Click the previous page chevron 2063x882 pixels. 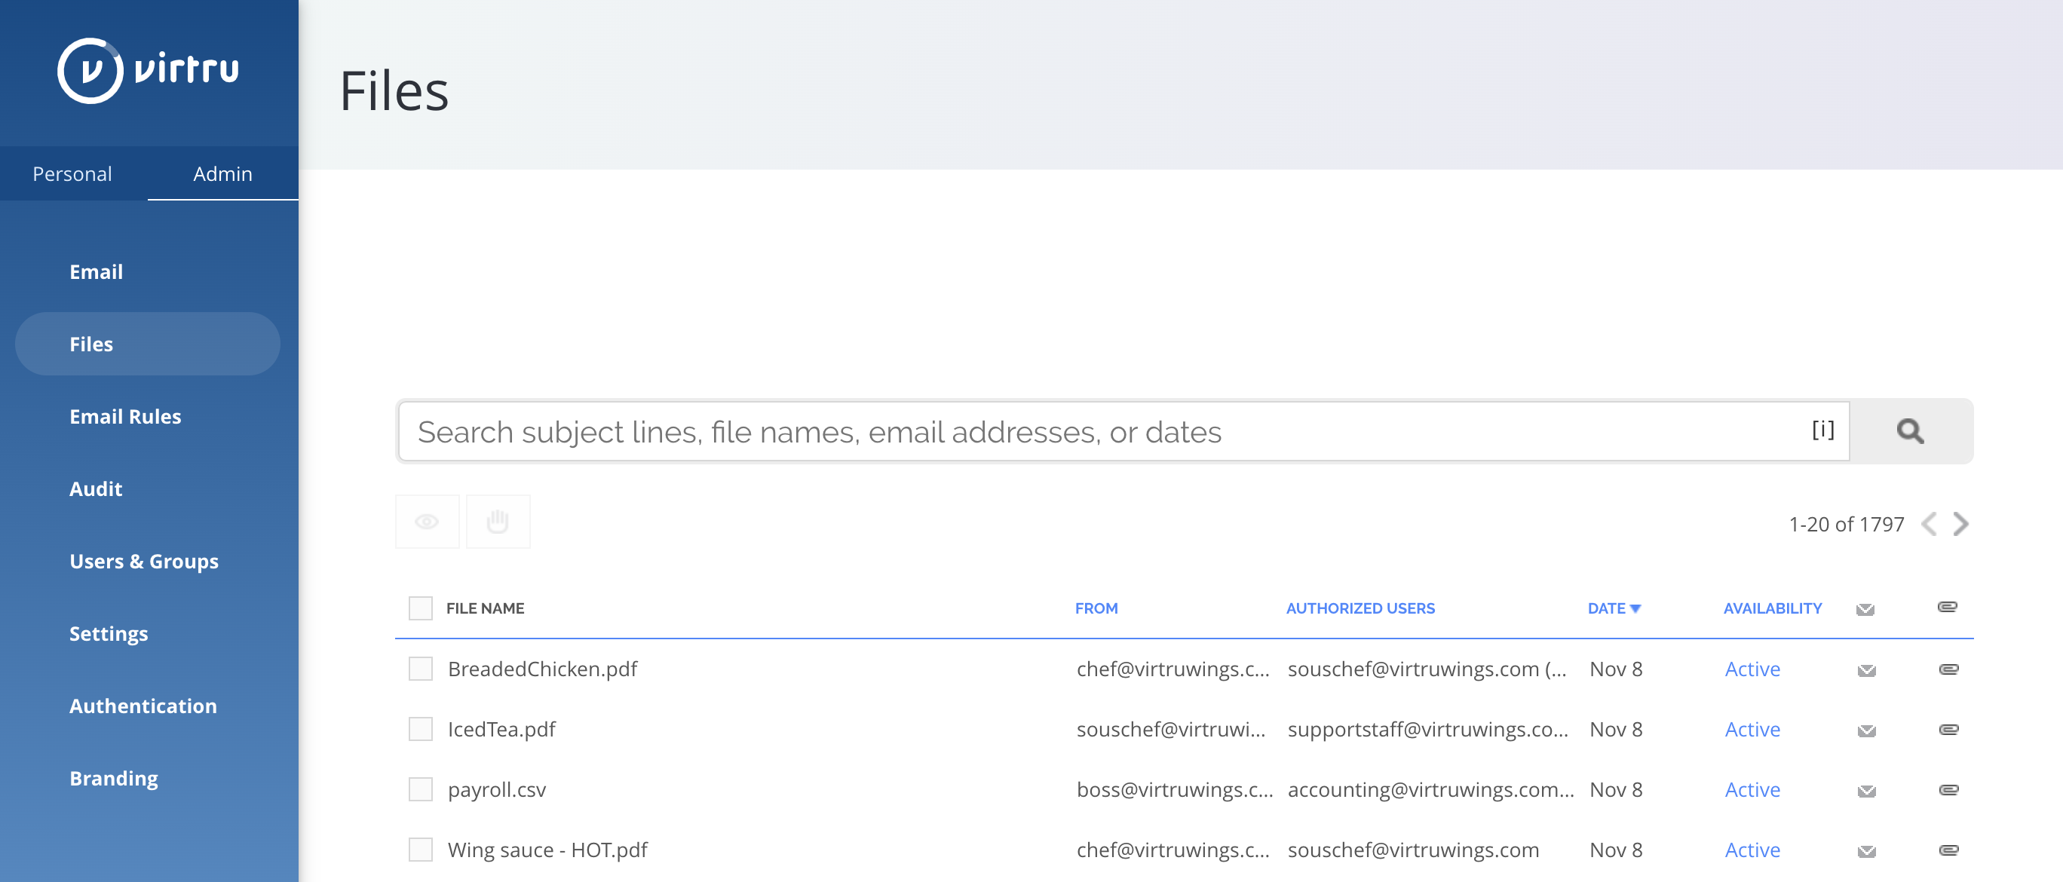(x=1930, y=524)
